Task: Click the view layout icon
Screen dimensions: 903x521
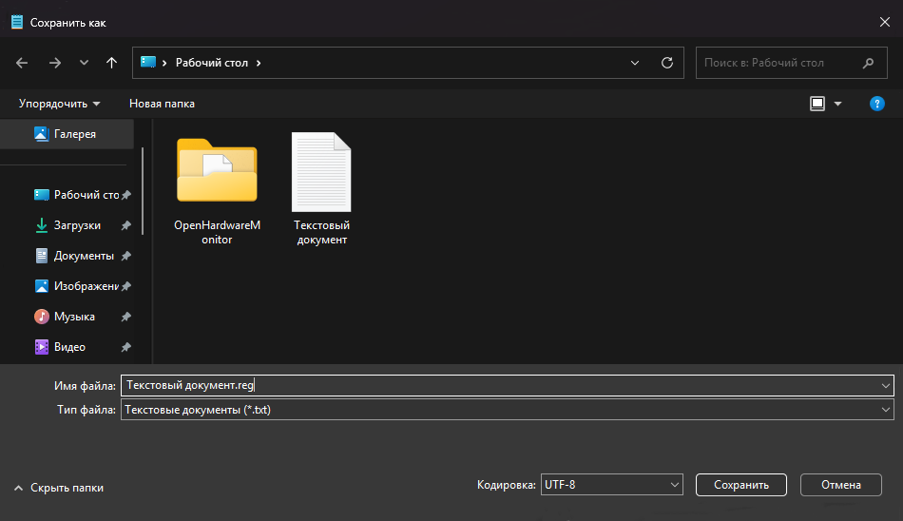Action: [x=817, y=104]
